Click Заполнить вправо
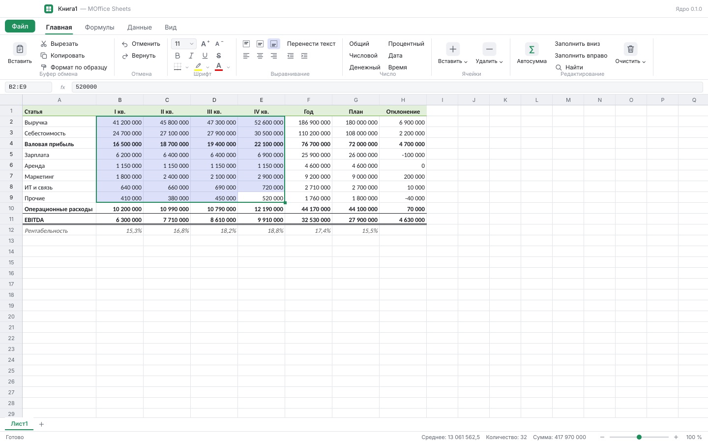Screen dimensions: 708x443 point(581,56)
